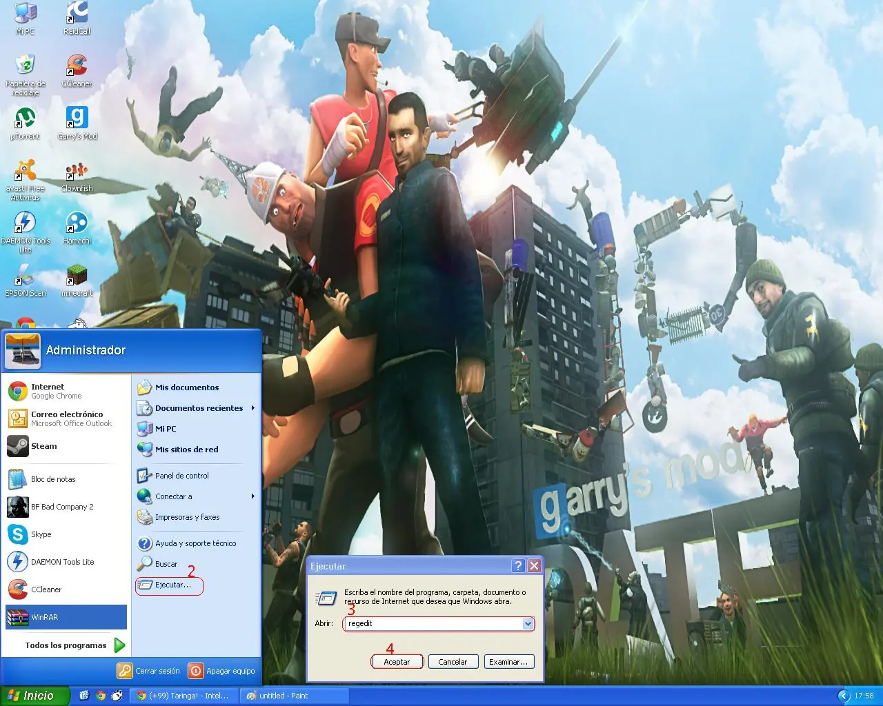The height and width of the screenshot is (706, 883).
Task: Launch Garry's Mod from the desktop
Action: coord(77,123)
